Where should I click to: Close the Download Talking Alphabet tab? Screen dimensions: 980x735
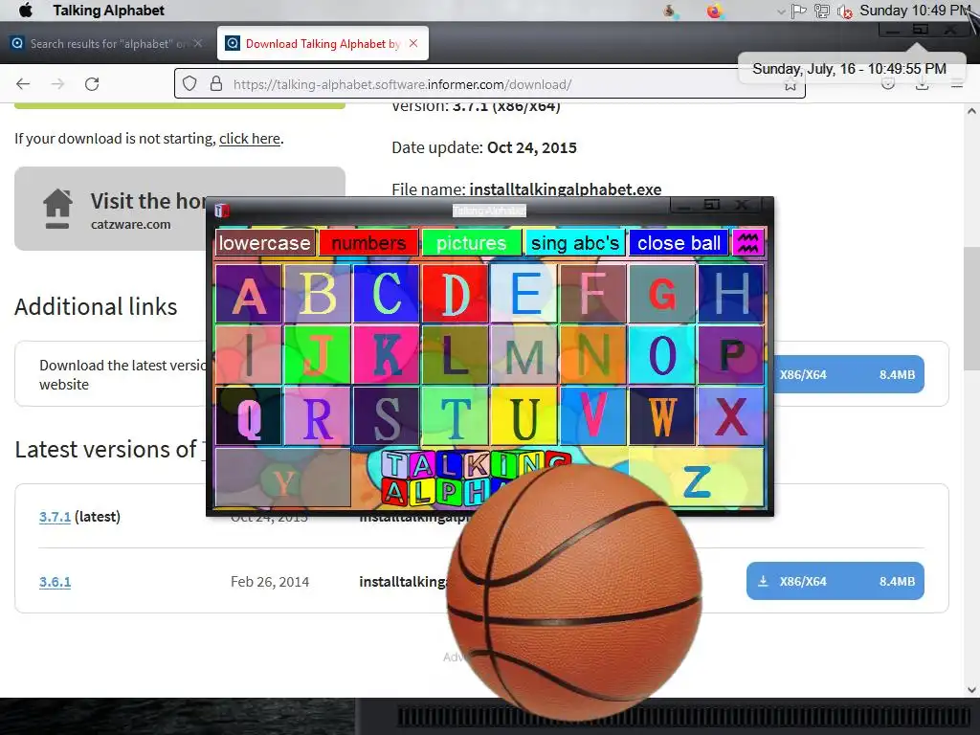click(x=413, y=43)
